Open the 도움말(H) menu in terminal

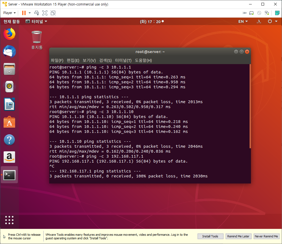[x=143, y=61]
